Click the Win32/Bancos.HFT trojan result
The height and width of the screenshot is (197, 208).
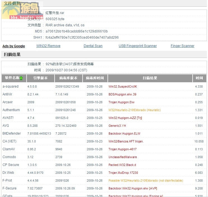126,141
